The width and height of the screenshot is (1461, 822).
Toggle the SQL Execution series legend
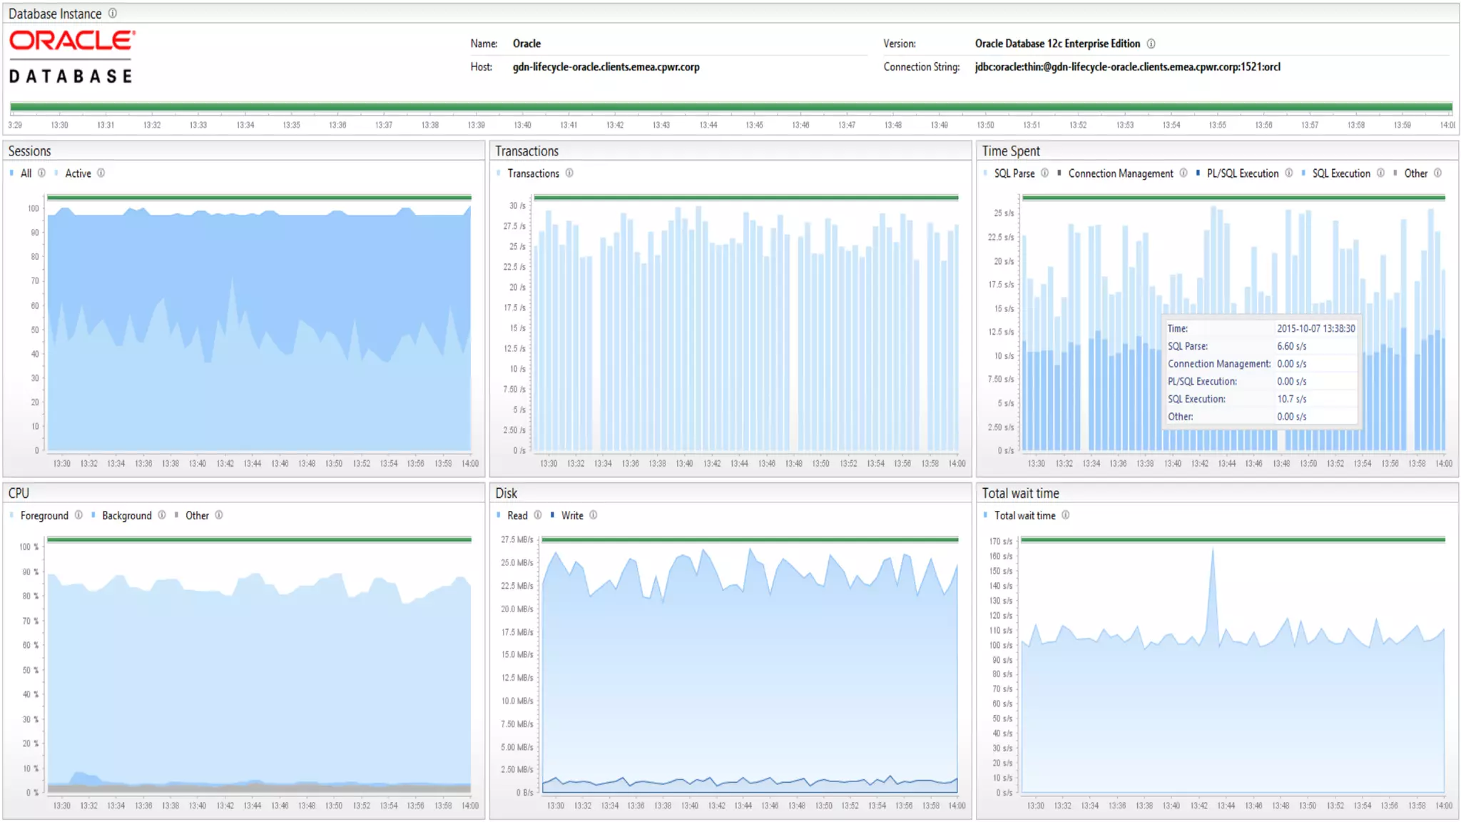[1340, 173]
